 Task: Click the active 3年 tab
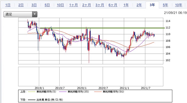click(152, 5)
